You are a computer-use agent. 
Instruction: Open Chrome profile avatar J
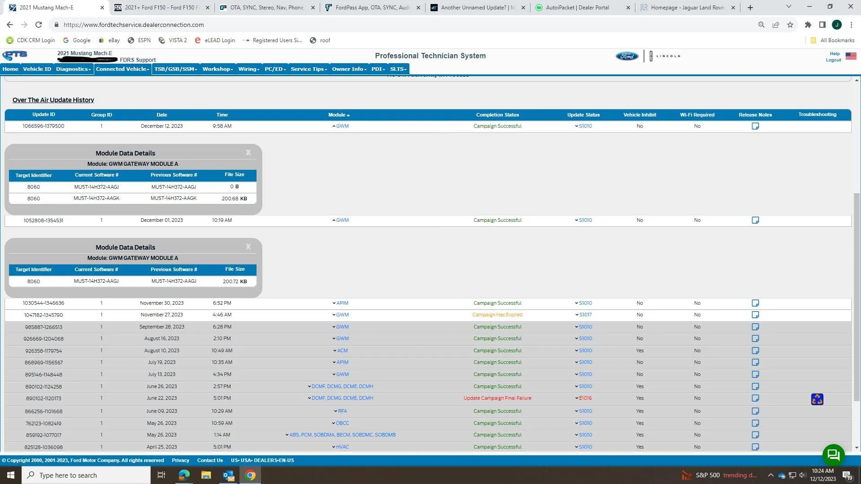[837, 25]
